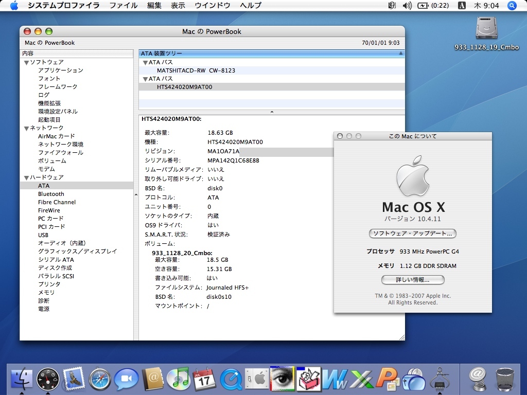Click the QuickTime Player dock icon
This screenshot has width=527, height=395.
pos(231,380)
